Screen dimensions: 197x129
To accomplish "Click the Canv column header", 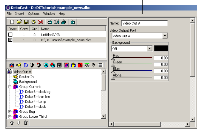I will click(24, 29).
